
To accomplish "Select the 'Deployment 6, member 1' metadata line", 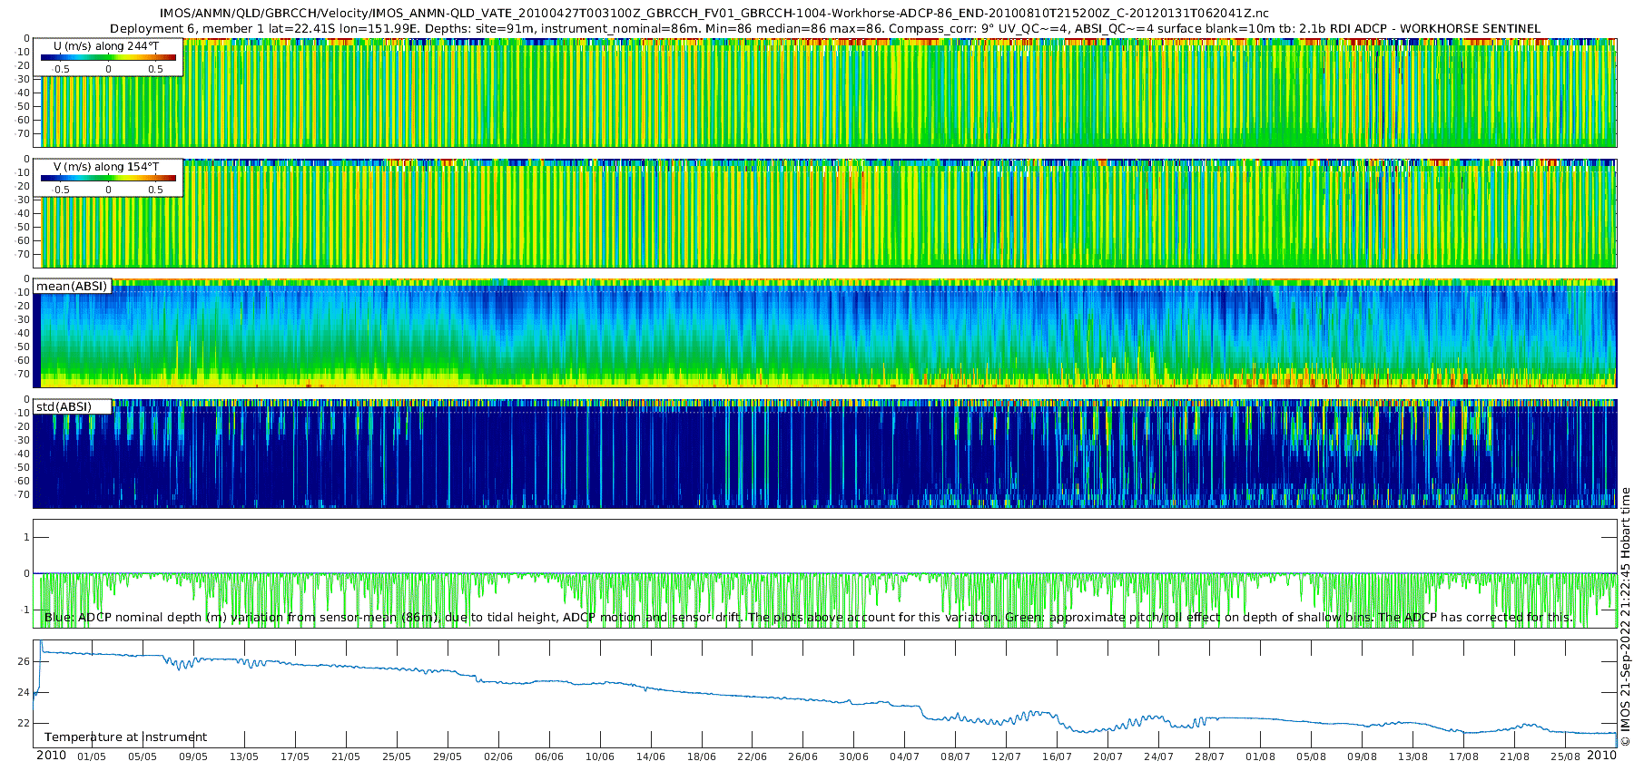I will 825,28.
